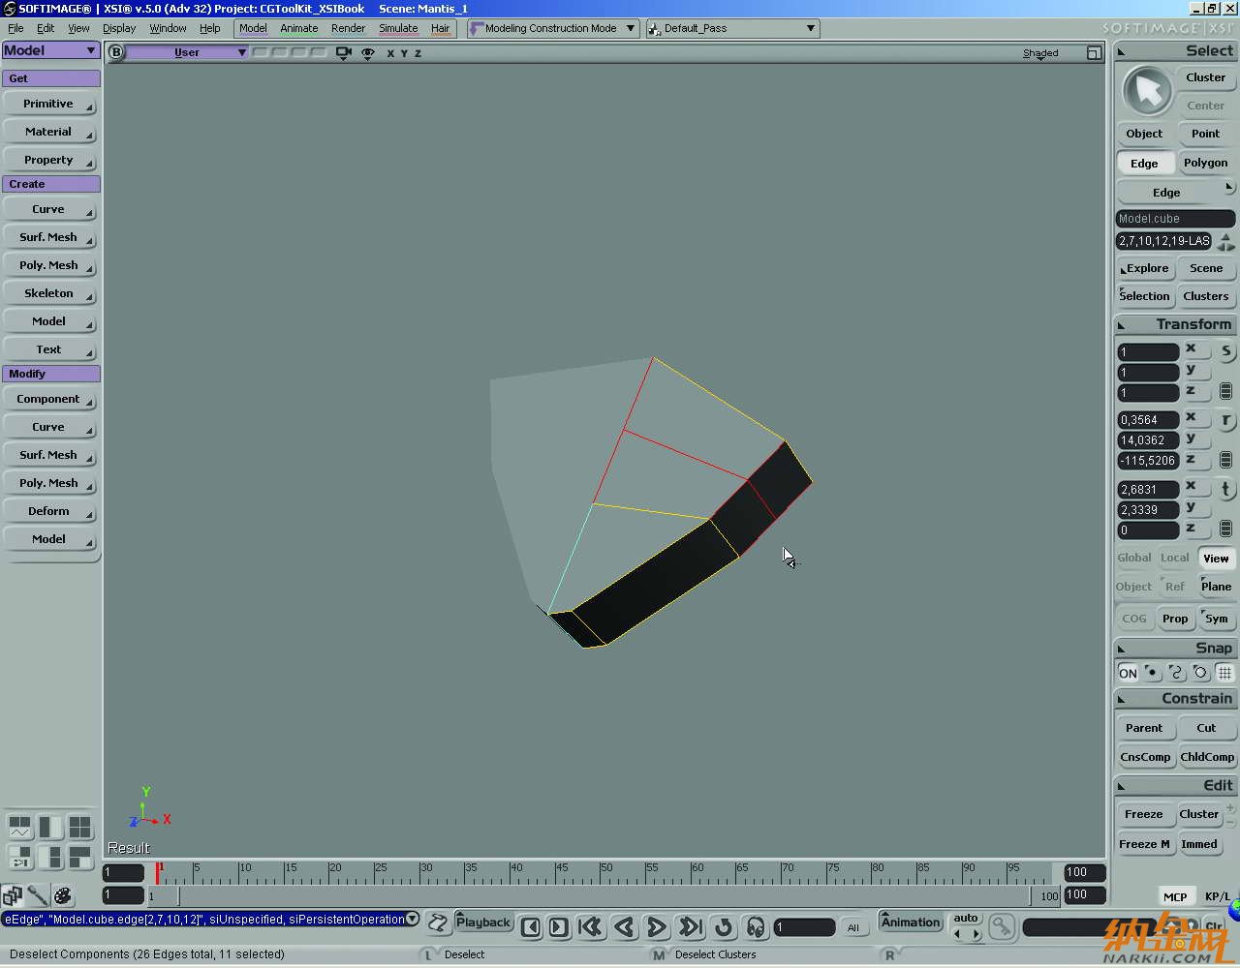Image resolution: width=1240 pixels, height=968 pixels.
Task: Click the Primitive button under Get
Action: click(48, 104)
